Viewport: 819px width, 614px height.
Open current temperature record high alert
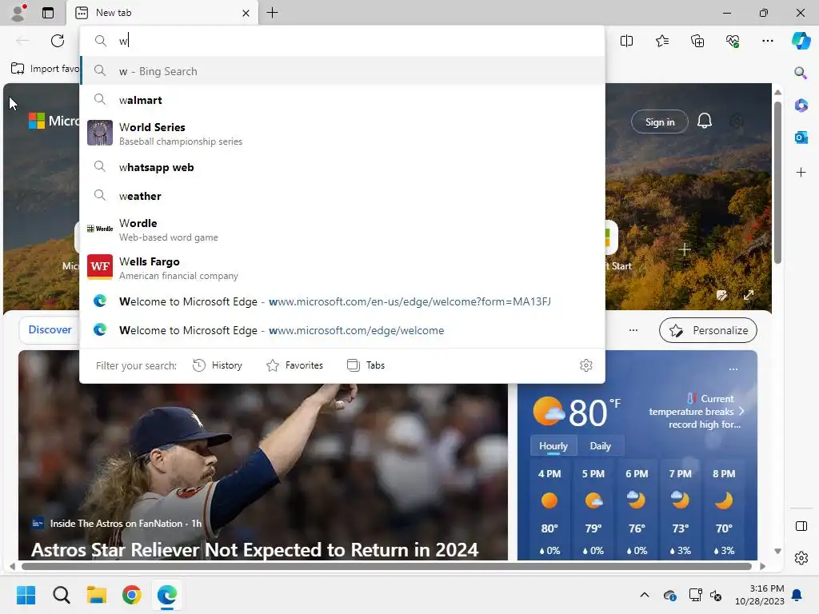pyautogui.click(x=696, y=411)
